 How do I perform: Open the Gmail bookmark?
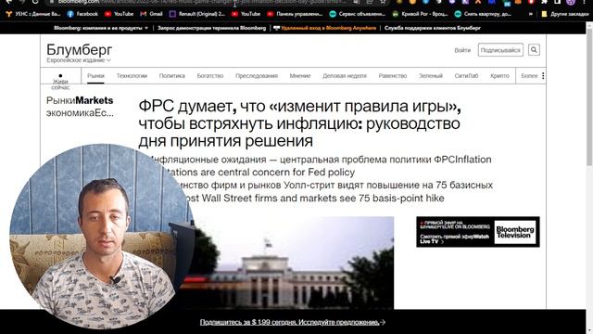tap(151, 14)
